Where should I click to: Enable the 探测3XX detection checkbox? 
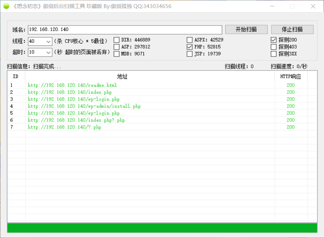[x=274, y=54]
